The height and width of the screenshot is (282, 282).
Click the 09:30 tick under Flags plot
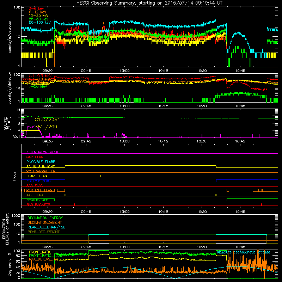pos(48,212)
